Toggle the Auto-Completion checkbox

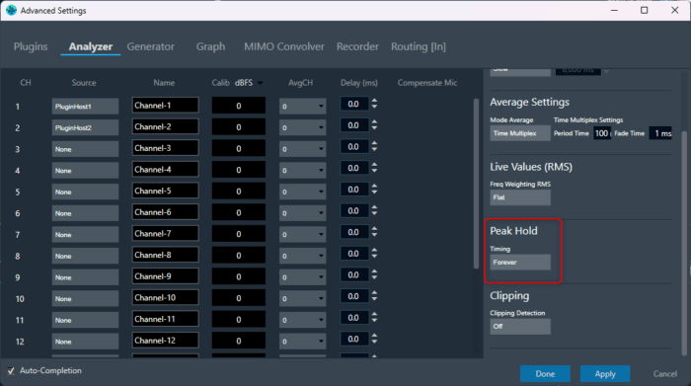tap(11, 371)
